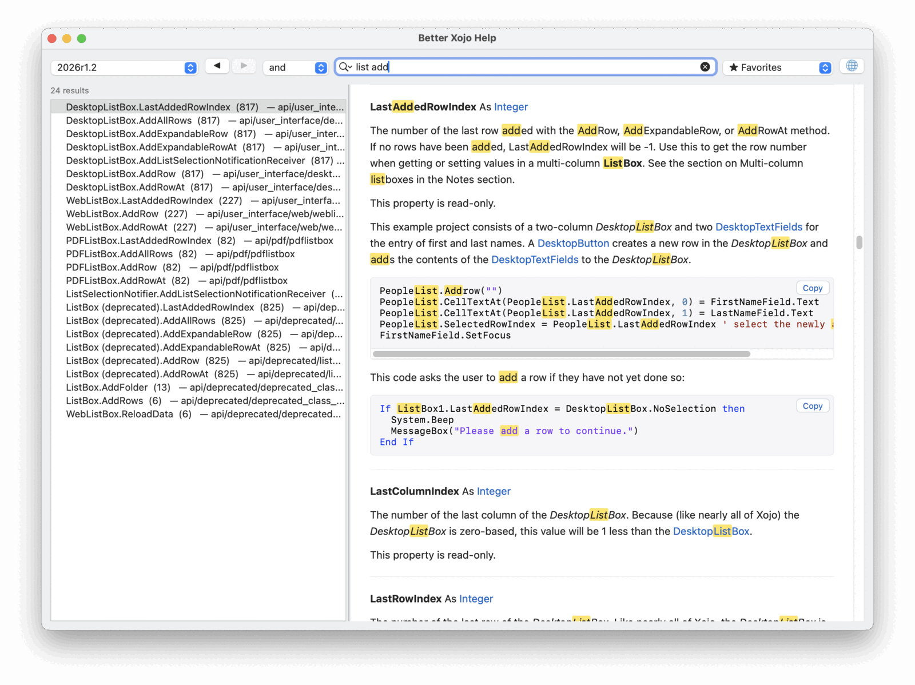
Task: Open the search options magnifier icon
Action: [x=345, y=67]
